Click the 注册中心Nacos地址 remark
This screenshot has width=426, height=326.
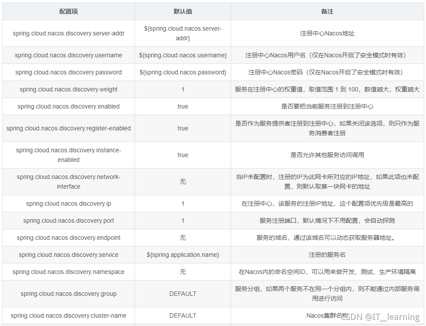coord(327,33)
